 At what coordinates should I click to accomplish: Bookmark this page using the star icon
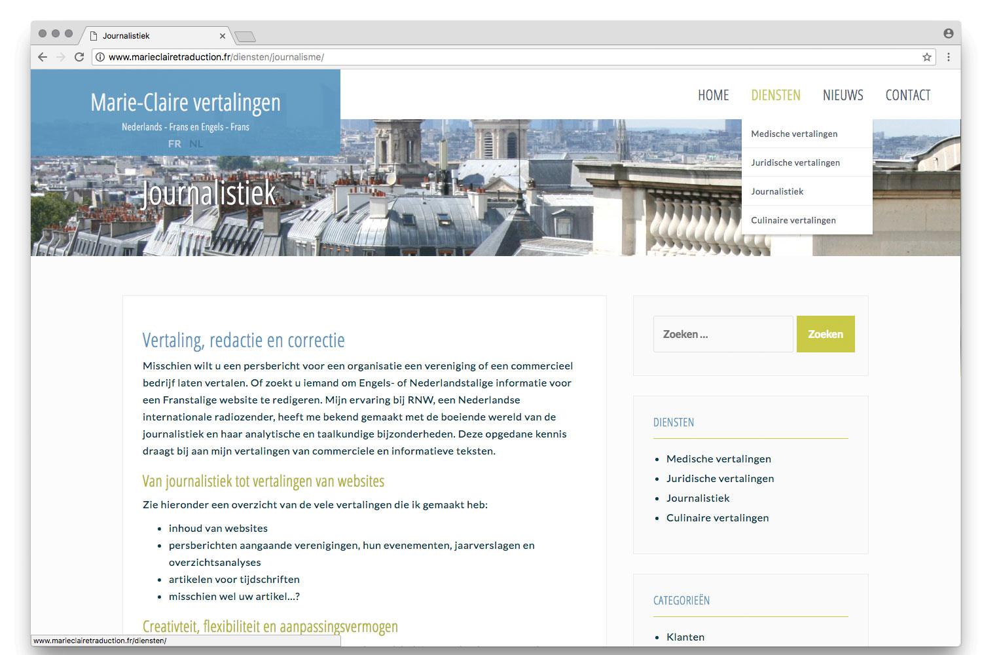click(927, 57)
